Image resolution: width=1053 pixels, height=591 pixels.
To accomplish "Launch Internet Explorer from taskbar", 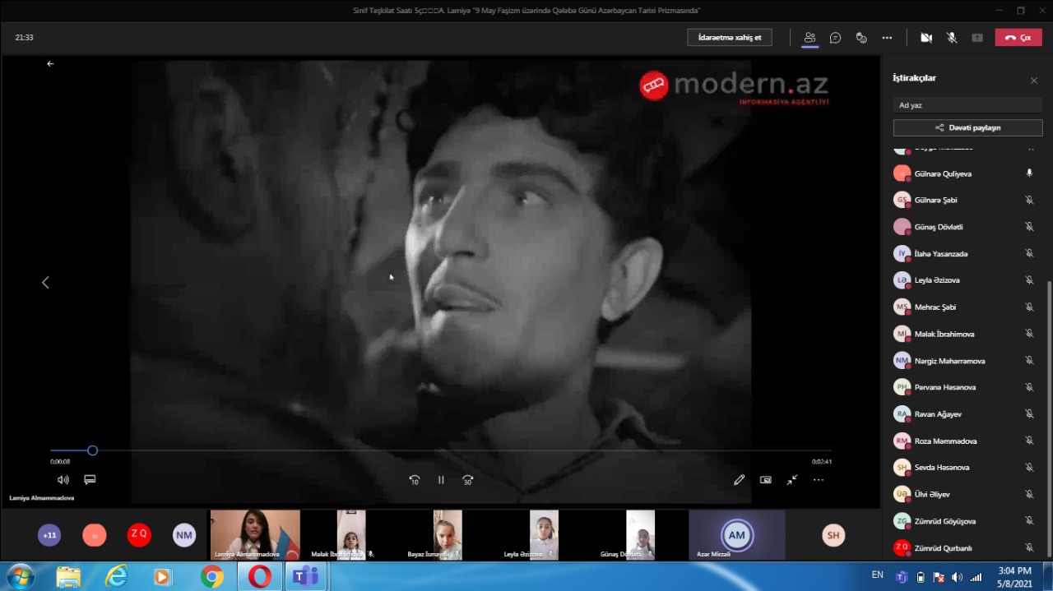I will 117,577.
